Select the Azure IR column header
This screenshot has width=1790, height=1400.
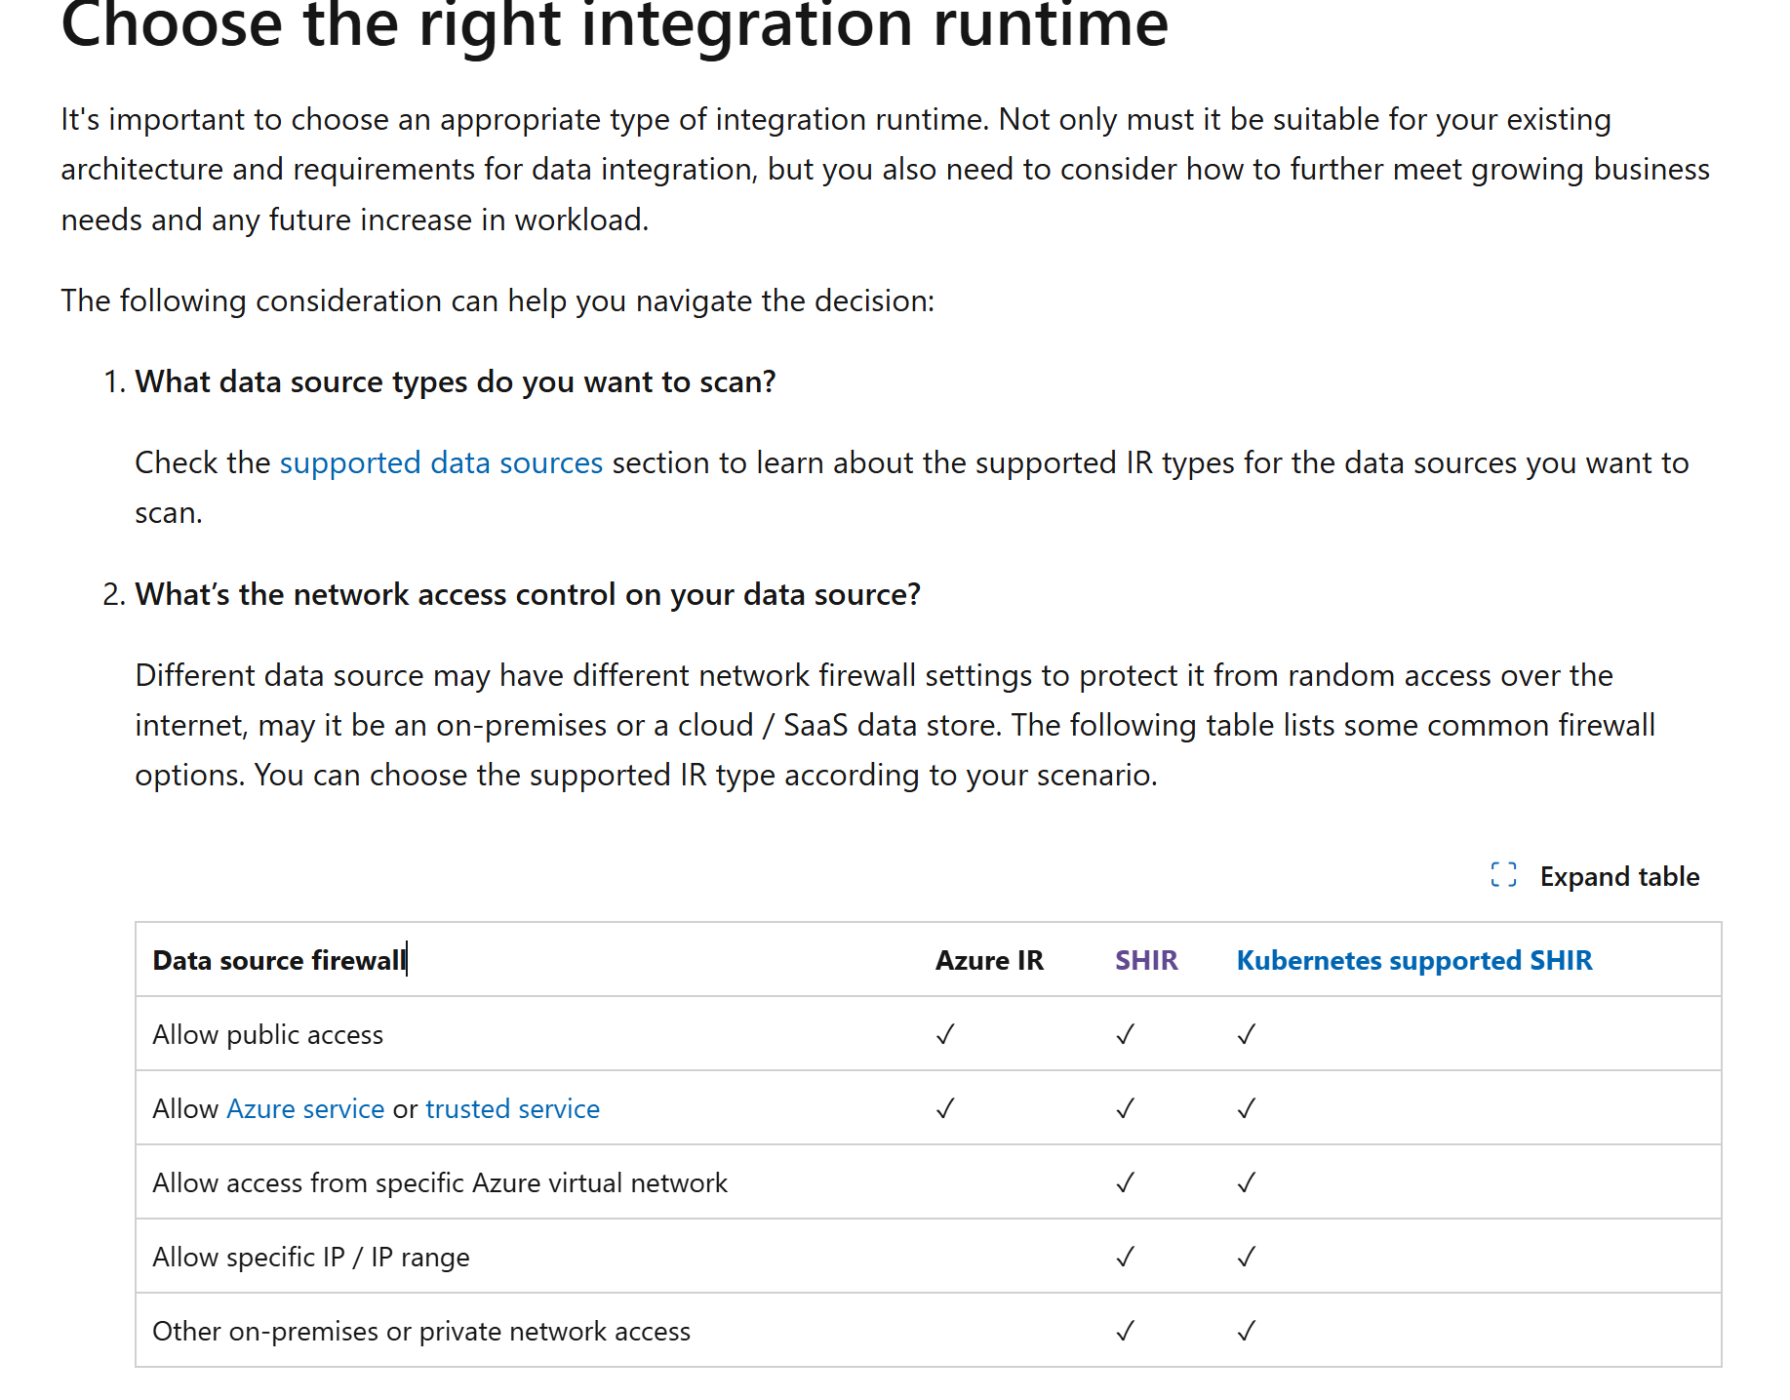tap(989, 960)
